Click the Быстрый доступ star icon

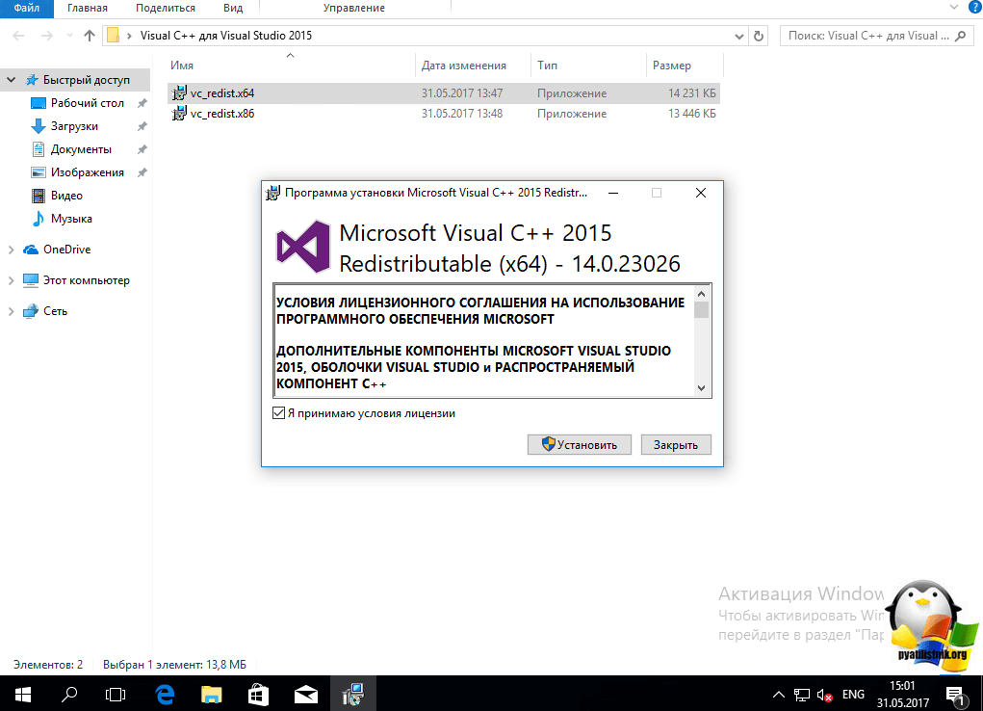tap(32, 80)
